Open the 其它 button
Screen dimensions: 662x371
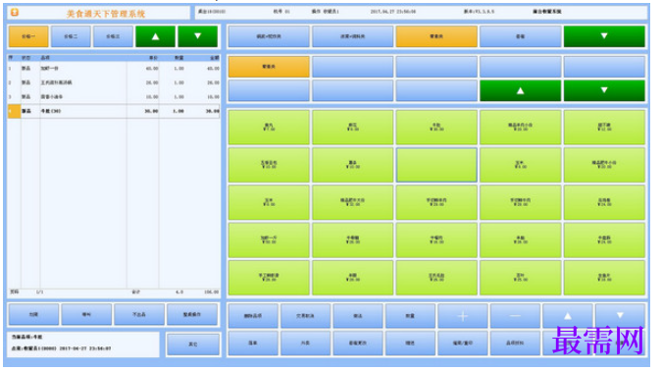point(193,344)
